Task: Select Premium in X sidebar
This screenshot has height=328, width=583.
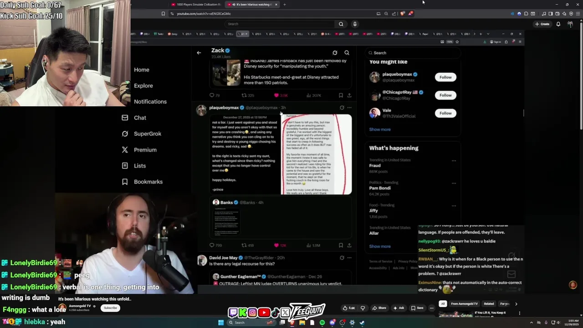Action: 139,150
